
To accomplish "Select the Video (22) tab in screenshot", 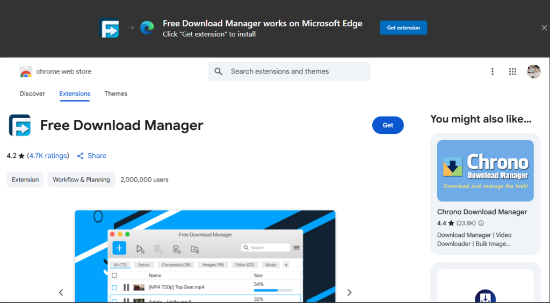I will click(x=244, y=265).
